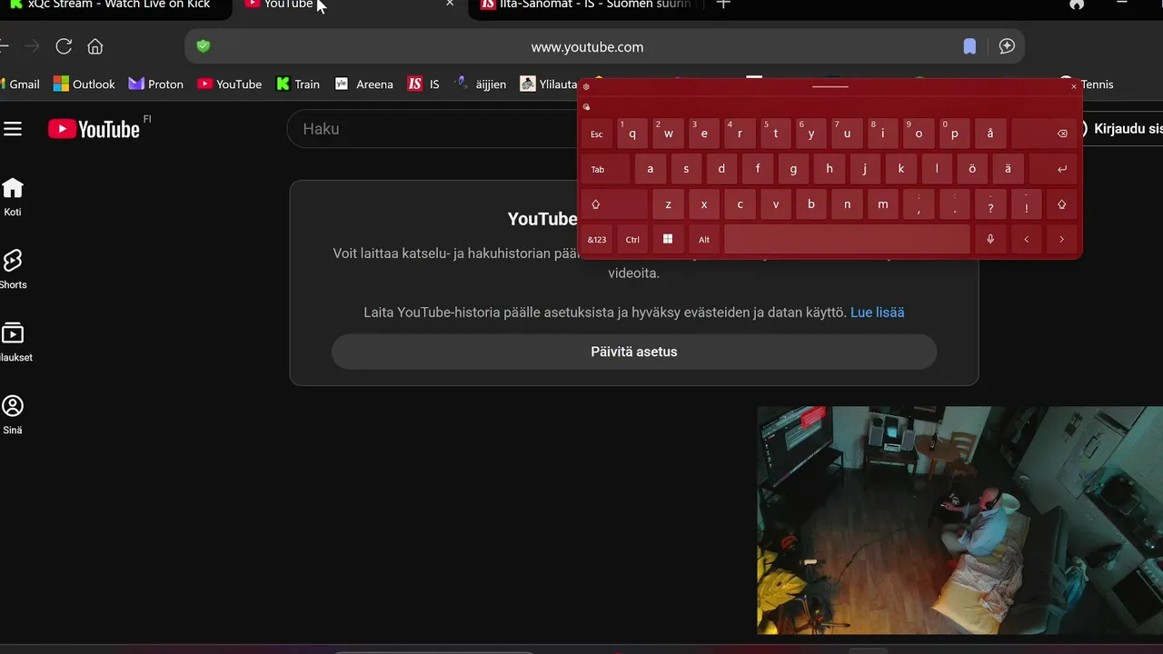The height and width of the screenshot is (654, 1163).
Task: Switch to the Ilta-Sanomat tab
Action: (x=589, y=5)
